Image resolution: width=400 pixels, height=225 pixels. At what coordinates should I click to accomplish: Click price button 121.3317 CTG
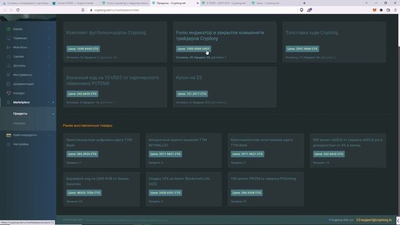tap(192, 94)
